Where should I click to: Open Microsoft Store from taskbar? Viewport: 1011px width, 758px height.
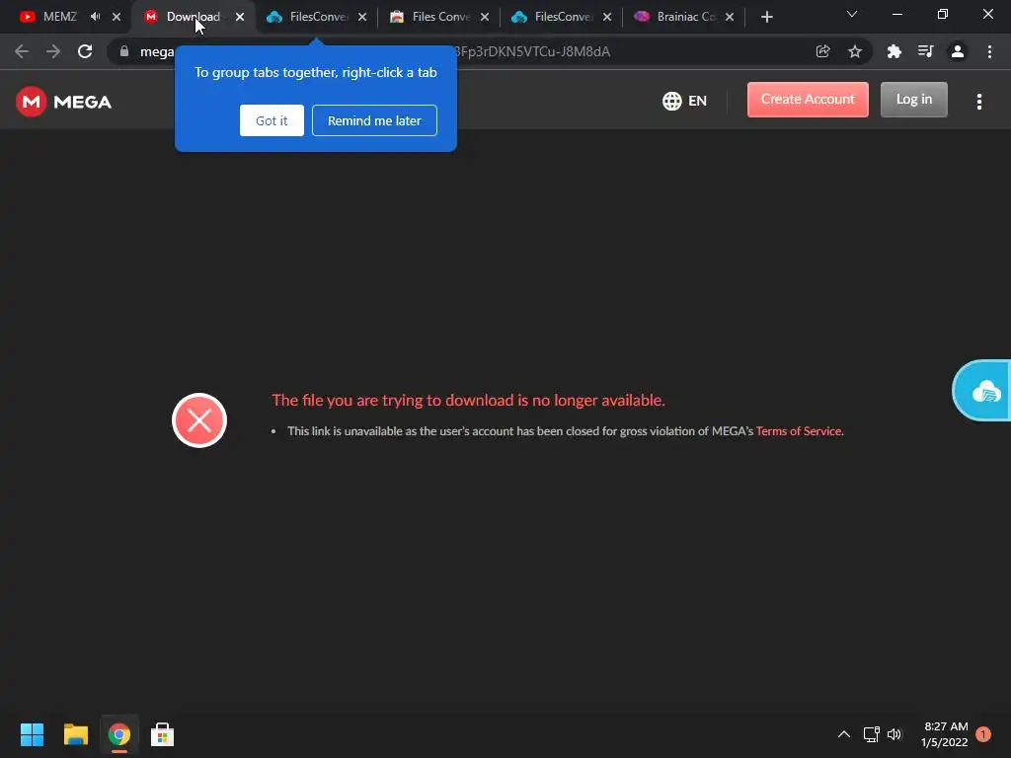(163, 734)
